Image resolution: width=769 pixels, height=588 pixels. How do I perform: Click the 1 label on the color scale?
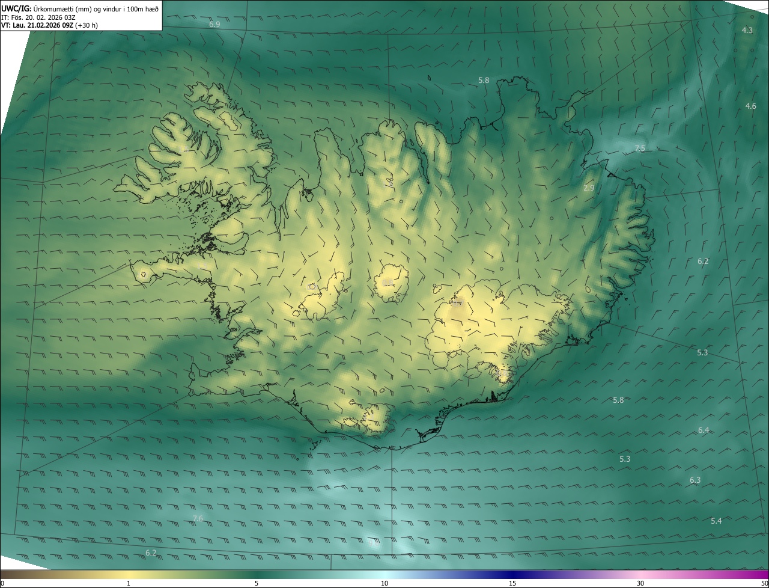pyautogui.click(x=129, y=583)
